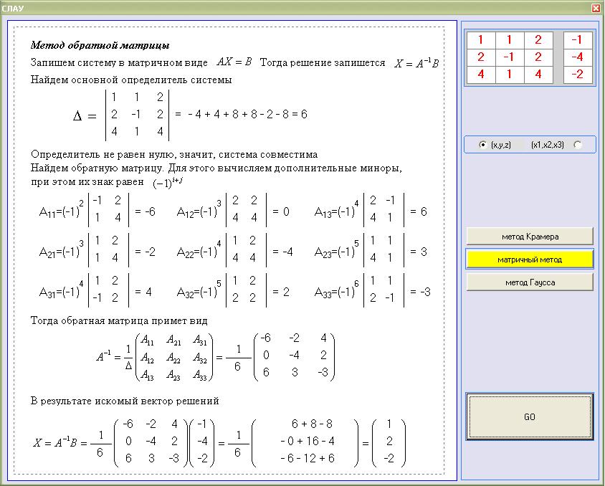Select coefficient cell in row 3, column 3
Viewport: 605px width, 486px height.
tap(538, 75)
